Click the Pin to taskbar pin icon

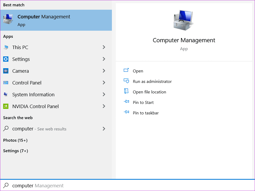(x=126, y=112)
